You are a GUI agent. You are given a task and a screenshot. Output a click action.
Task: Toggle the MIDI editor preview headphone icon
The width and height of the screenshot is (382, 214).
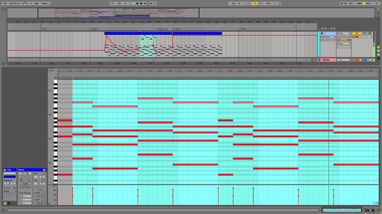click(x=55, y=78)
